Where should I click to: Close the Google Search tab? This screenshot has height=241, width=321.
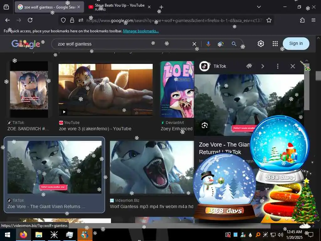pos(79,7)
